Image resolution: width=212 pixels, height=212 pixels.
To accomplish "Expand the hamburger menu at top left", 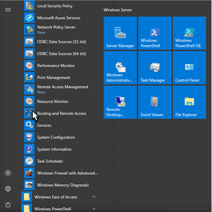I will coord(8,10).
